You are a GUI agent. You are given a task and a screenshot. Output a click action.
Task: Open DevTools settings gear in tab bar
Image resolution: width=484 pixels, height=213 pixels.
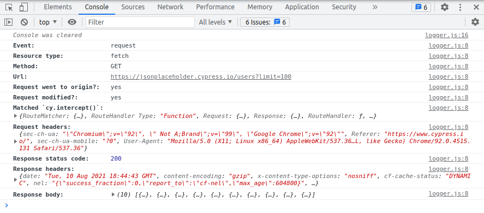[445, 7]
